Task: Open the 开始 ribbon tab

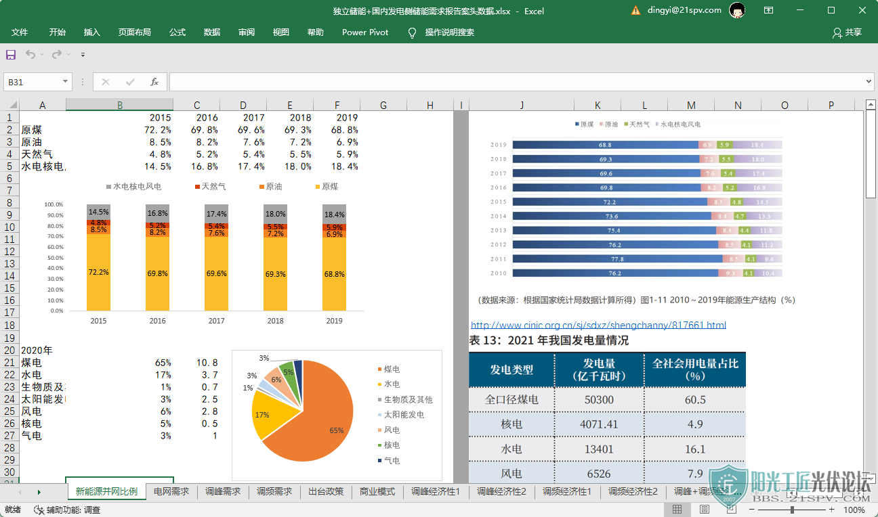Action: click(x=58, y=32)
